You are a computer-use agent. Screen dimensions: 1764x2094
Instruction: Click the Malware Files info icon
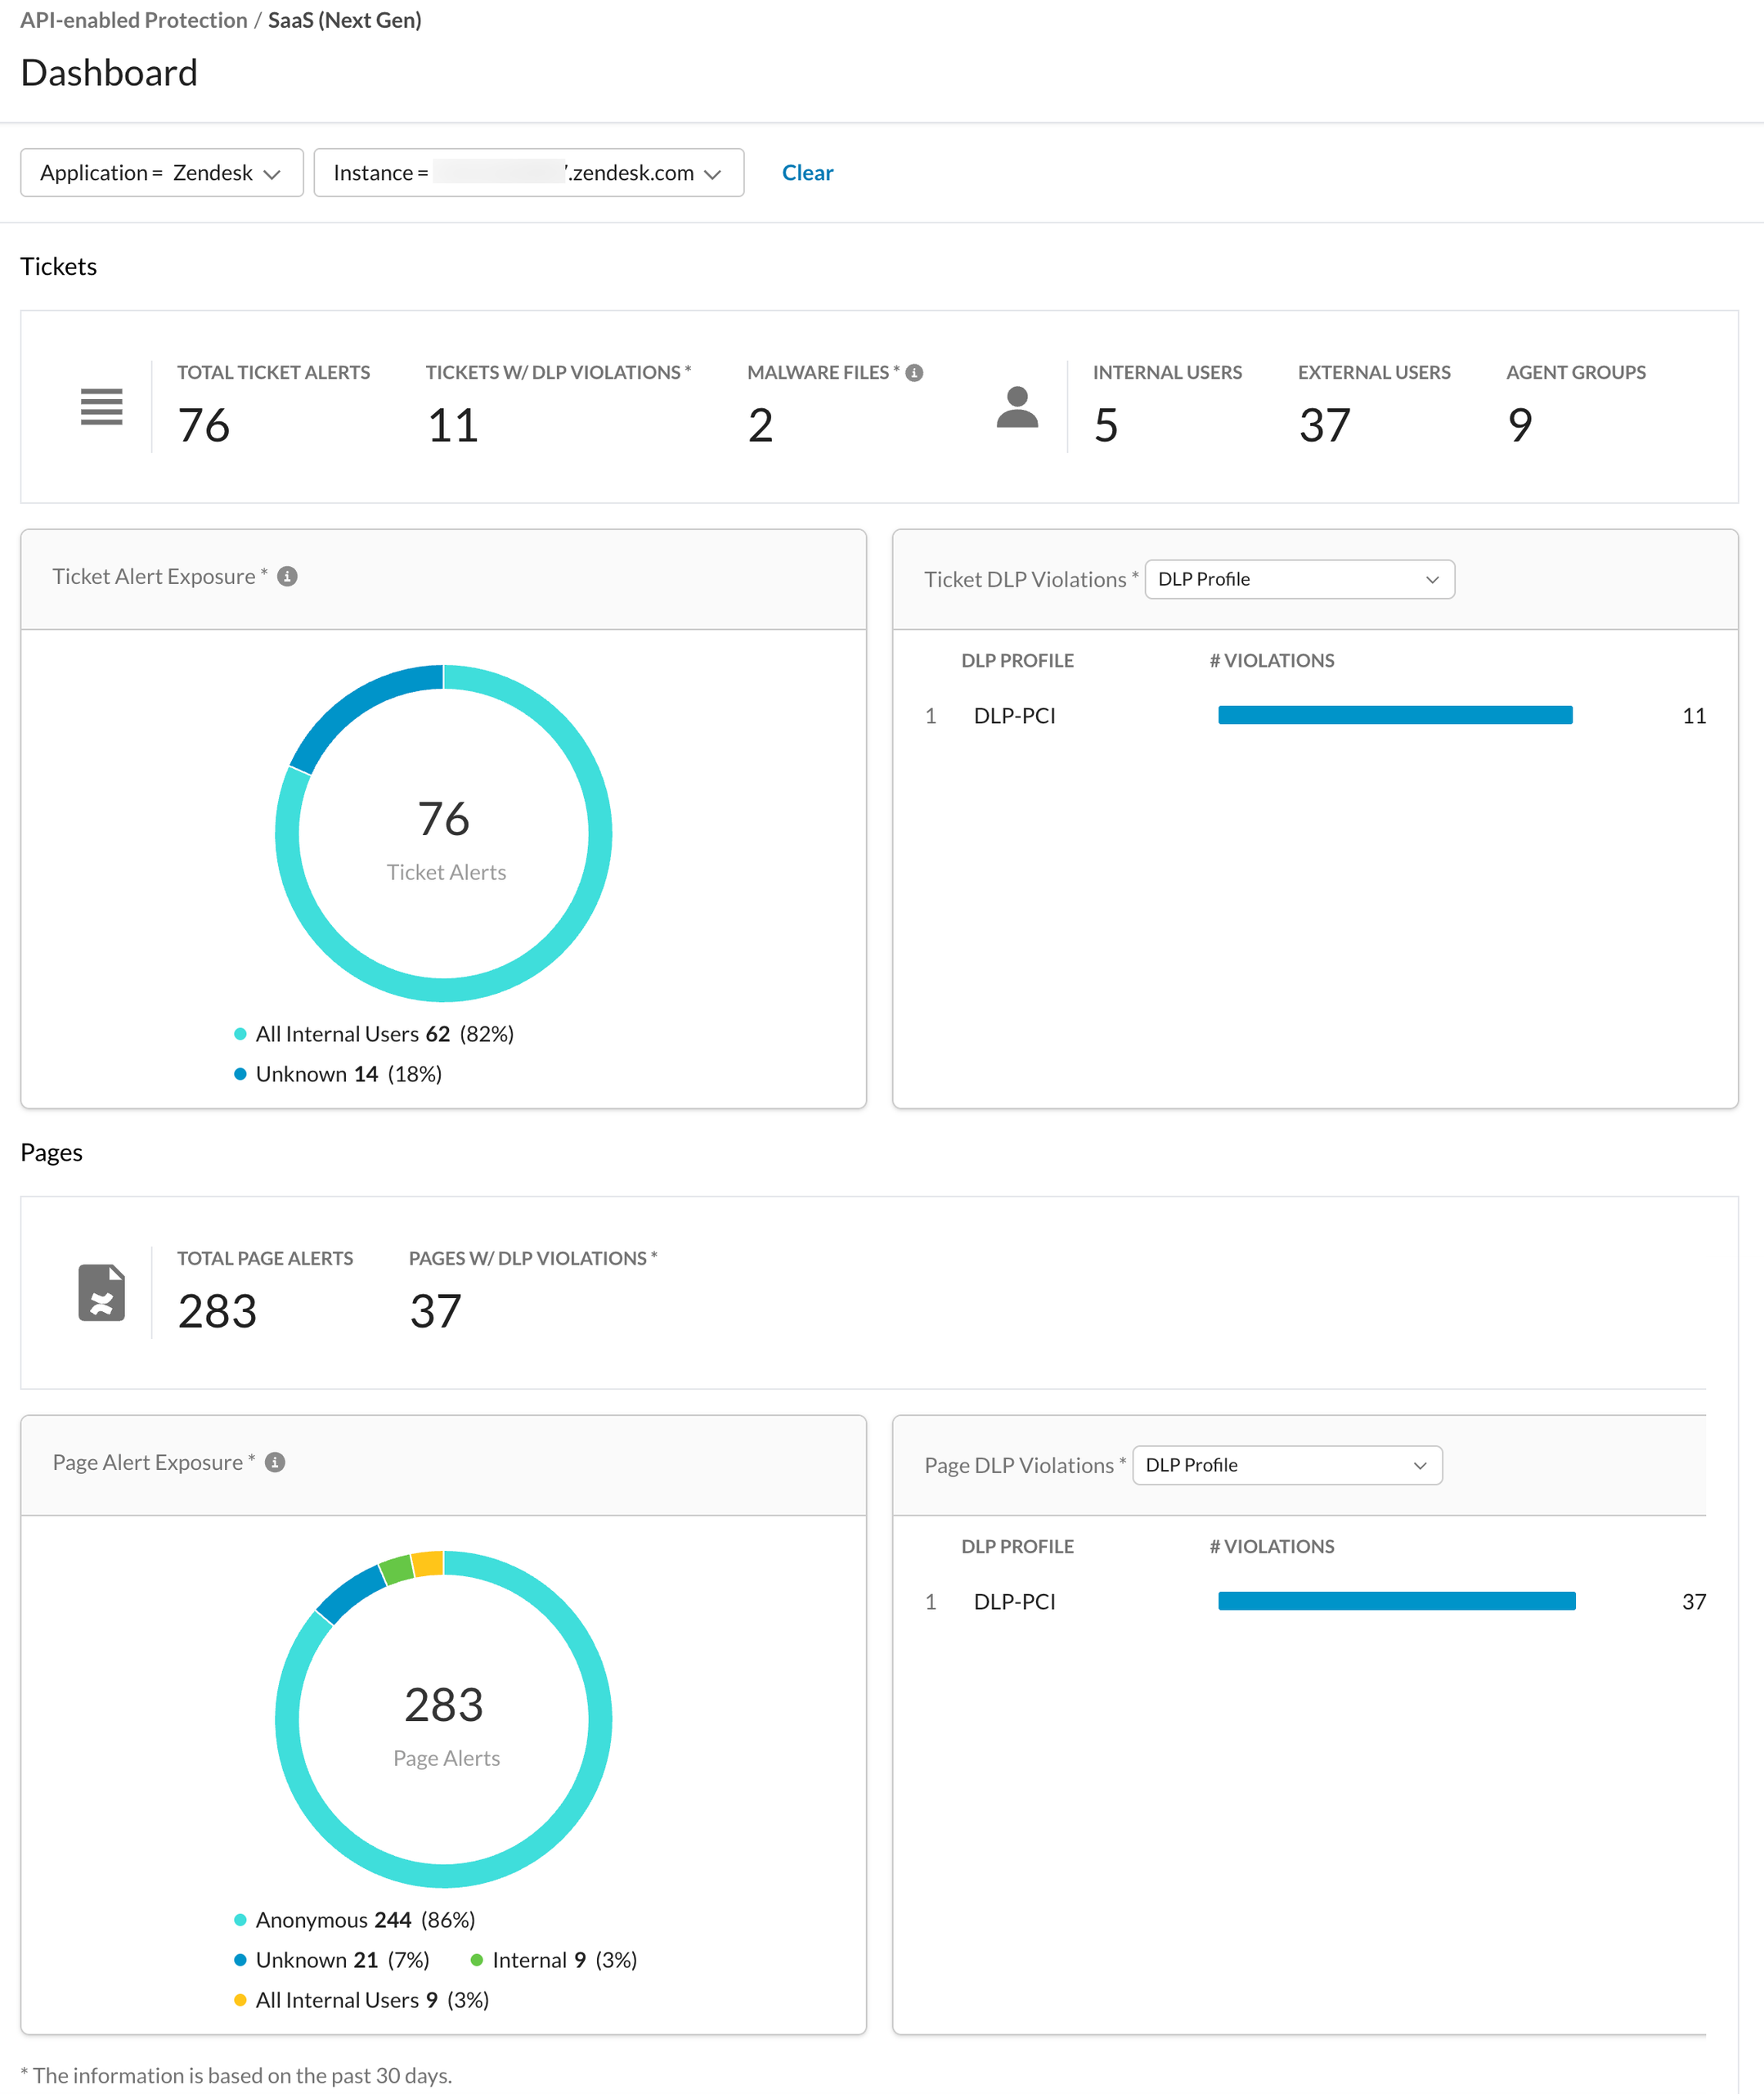(914, 373)
